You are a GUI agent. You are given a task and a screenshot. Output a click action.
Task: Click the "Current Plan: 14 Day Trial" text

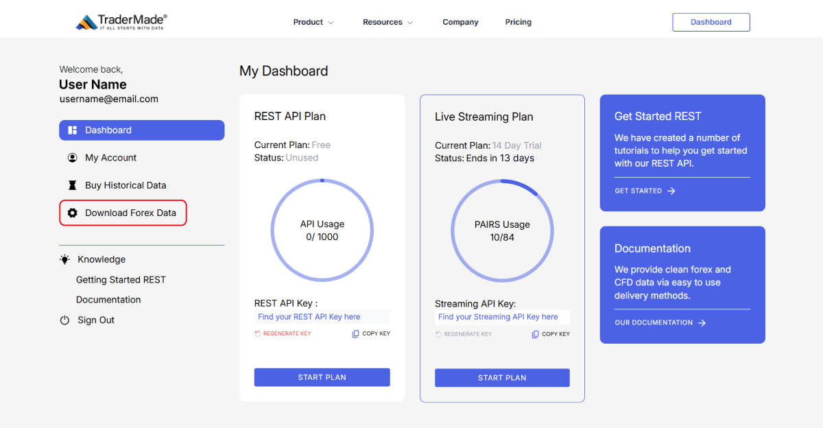point(488,145)
